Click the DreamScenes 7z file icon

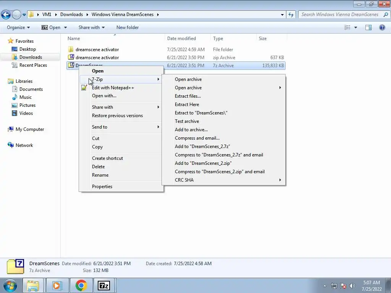click(71, 65)
